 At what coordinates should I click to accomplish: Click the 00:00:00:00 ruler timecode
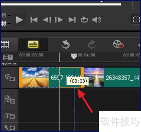point(31,55)
